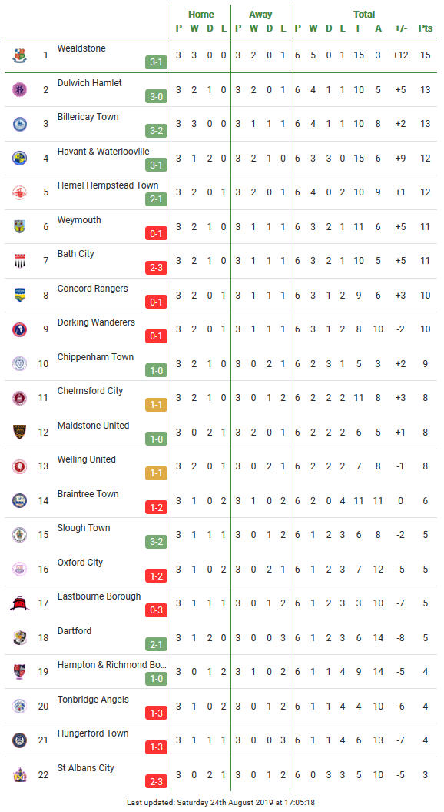
Task: Click the Wealdstone club crest icon
Action: click(x=20, y=55)
